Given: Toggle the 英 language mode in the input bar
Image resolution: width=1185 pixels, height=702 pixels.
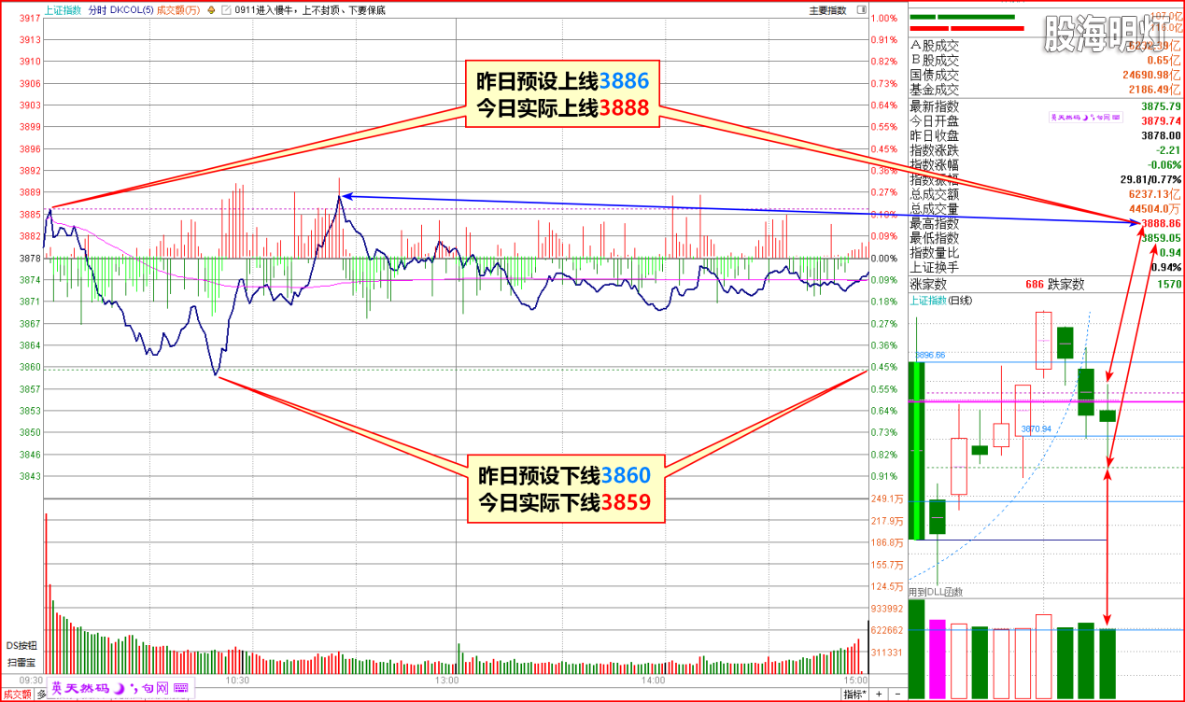Looking at the screenshot, I should (x=57, y=689).
